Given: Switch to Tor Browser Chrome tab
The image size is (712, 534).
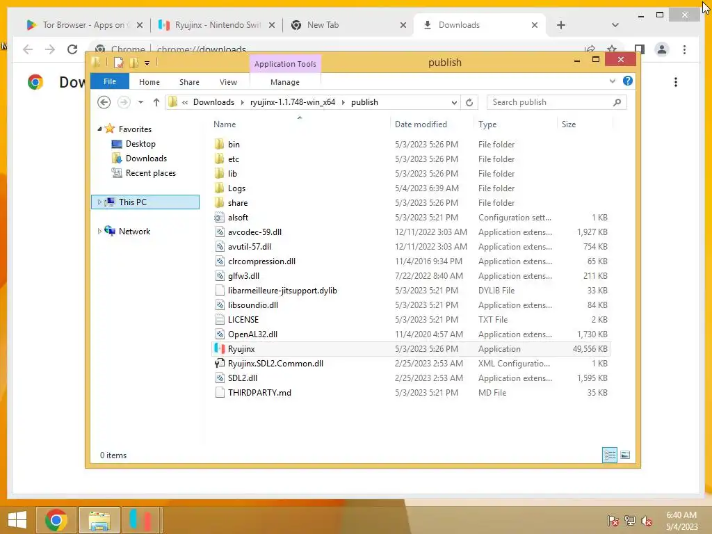Looking at the screenshot, I should coord(84,25).
